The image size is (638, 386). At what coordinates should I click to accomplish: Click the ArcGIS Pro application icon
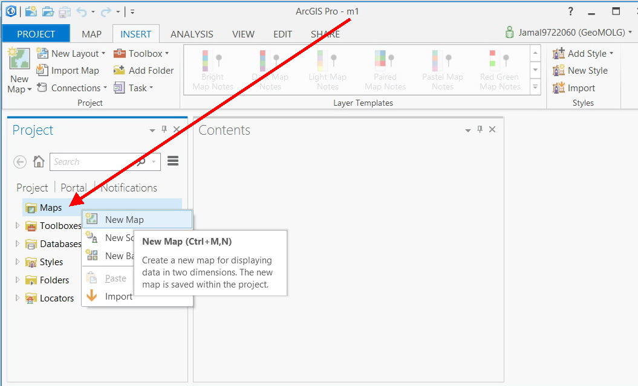click(11, 11)
